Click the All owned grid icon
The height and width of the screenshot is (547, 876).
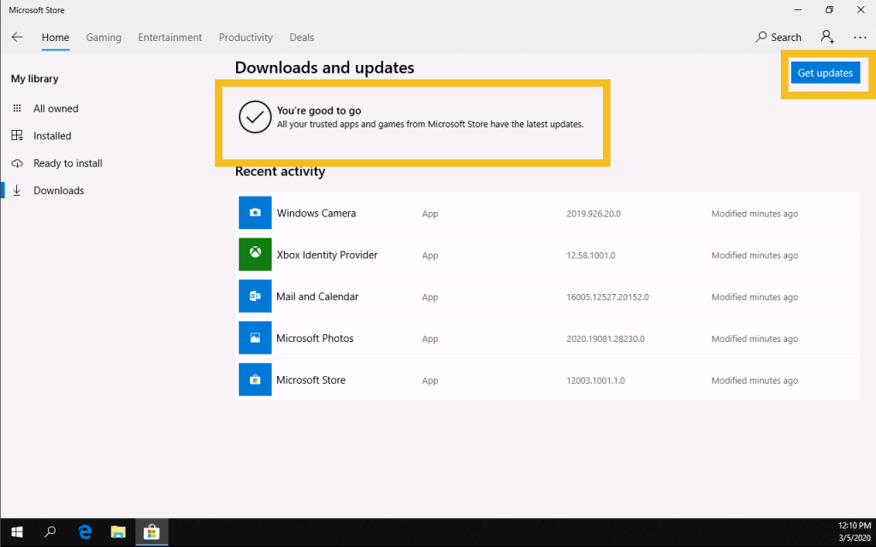[x=17, y=109]
